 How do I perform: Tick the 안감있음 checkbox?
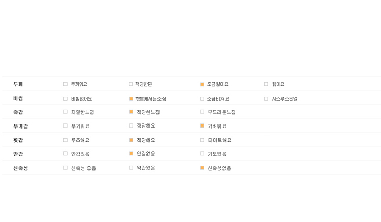66,153
